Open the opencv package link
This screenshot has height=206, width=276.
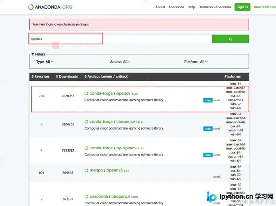[x=123, y=93]
